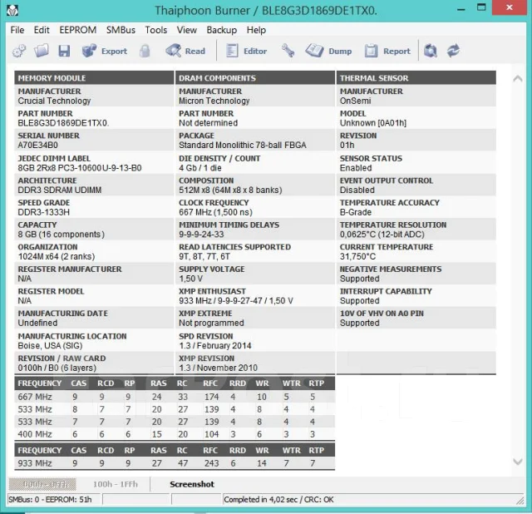Viewport: 532px width, 514px height.
Task: Click sensor model Unknown [0A01h]
Action: point(373,123)
